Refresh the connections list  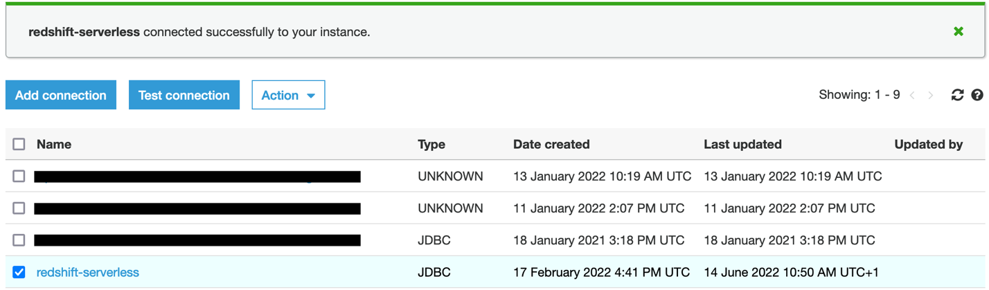click(957, 95)
